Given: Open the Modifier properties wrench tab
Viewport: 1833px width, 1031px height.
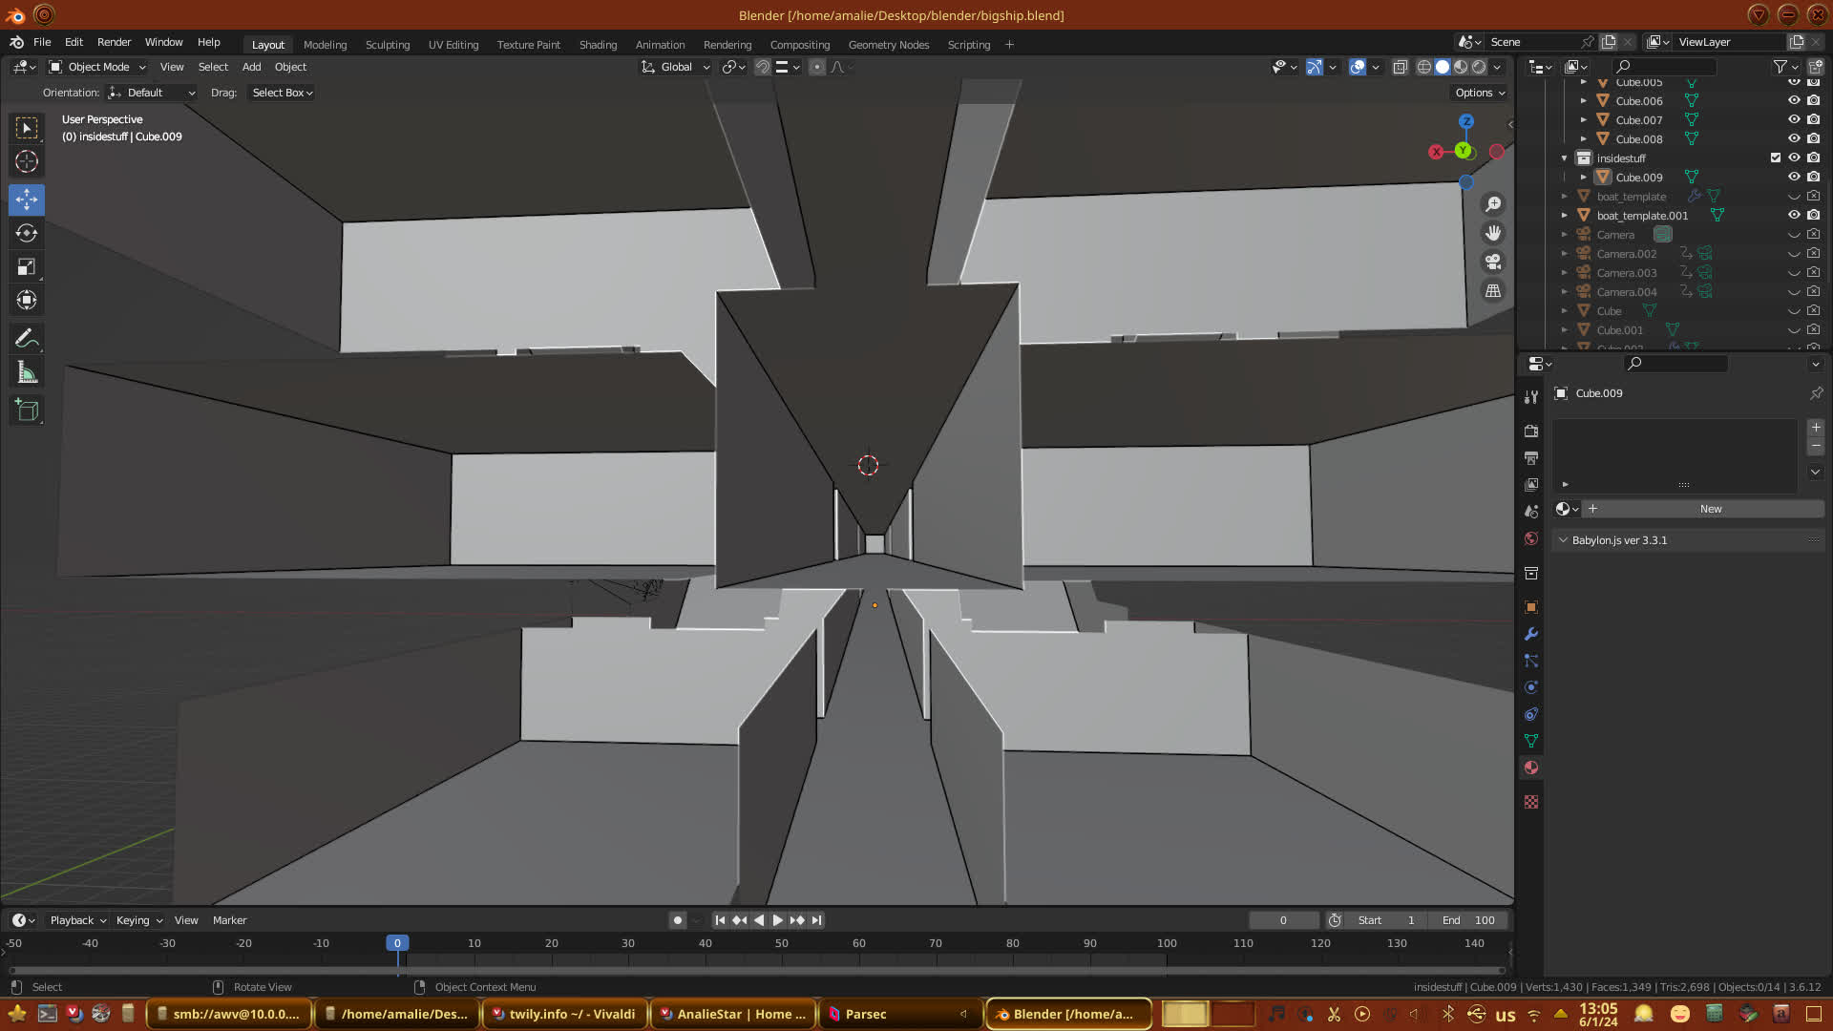Looking at the screenshot, I should tap(1531, 635).
